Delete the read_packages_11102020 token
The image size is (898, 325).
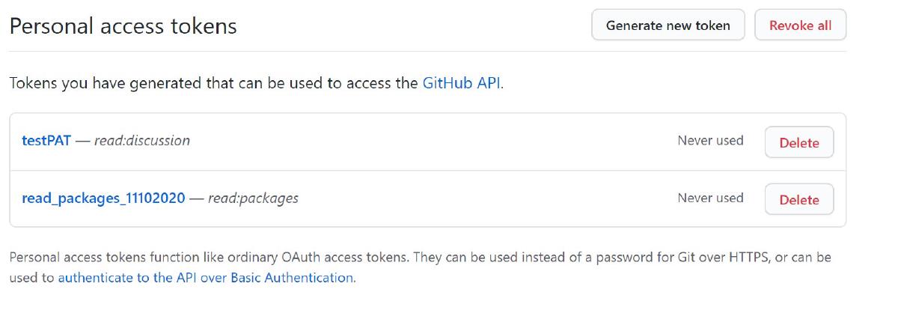tap(798, 200)
